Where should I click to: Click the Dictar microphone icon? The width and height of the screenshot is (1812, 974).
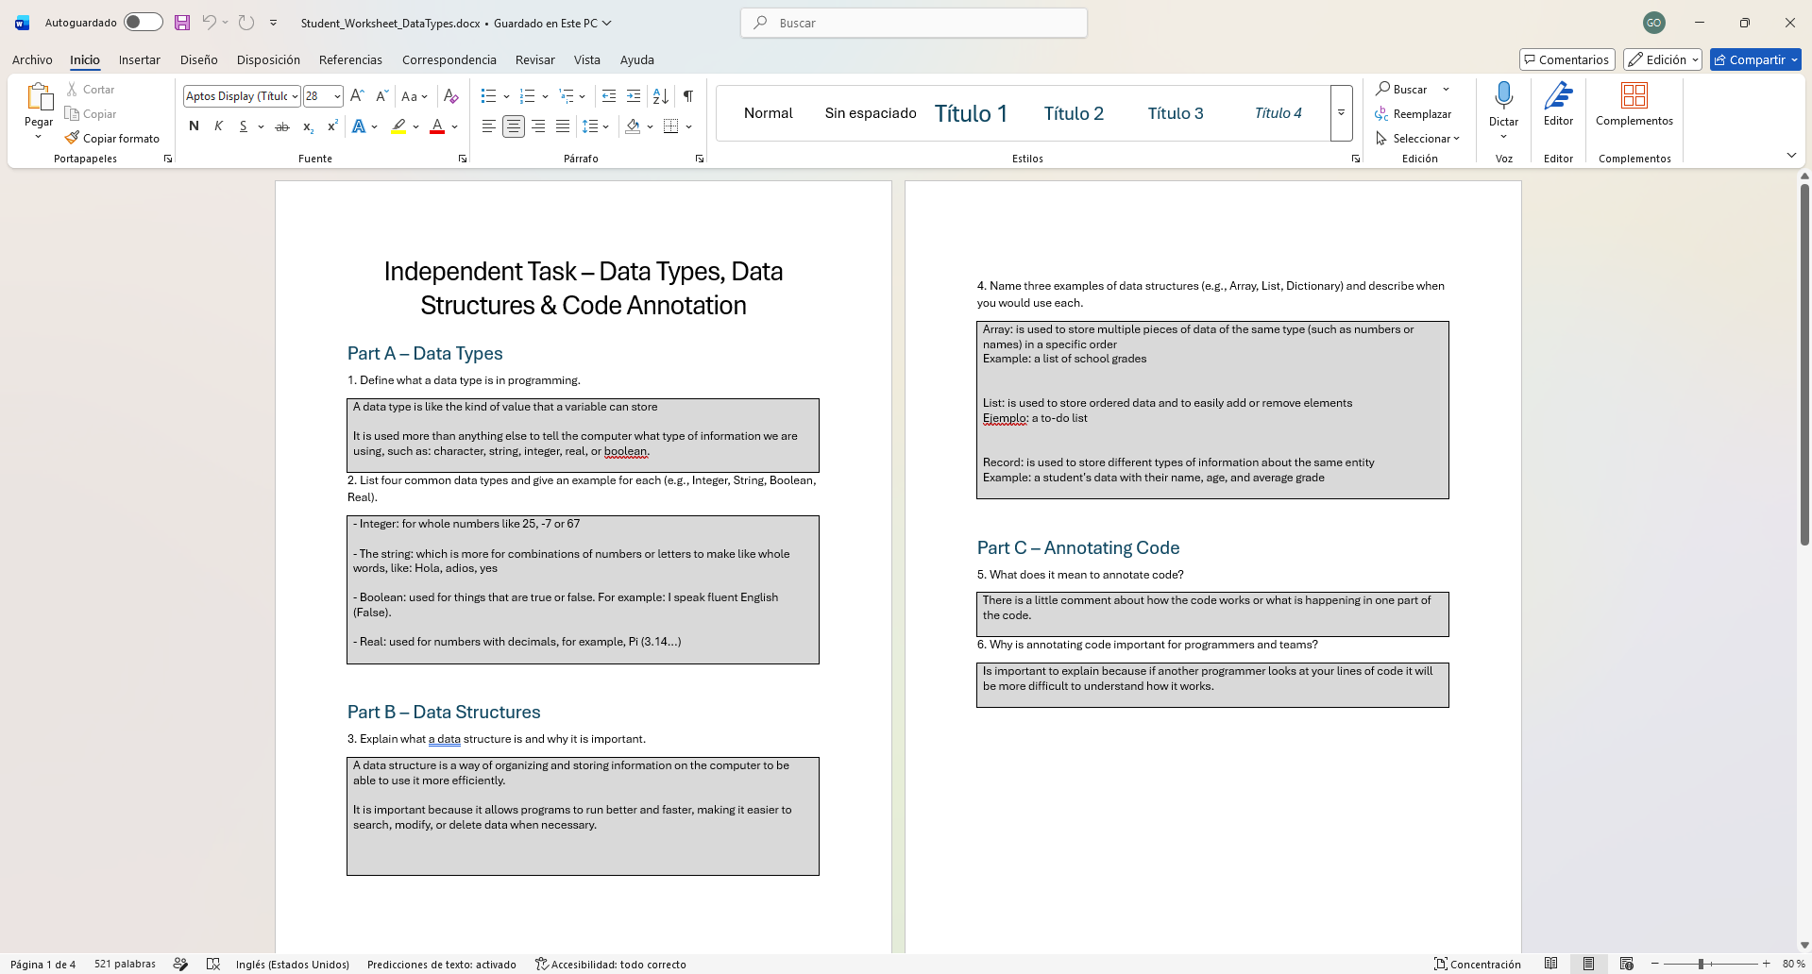(x=1504, y=95)
